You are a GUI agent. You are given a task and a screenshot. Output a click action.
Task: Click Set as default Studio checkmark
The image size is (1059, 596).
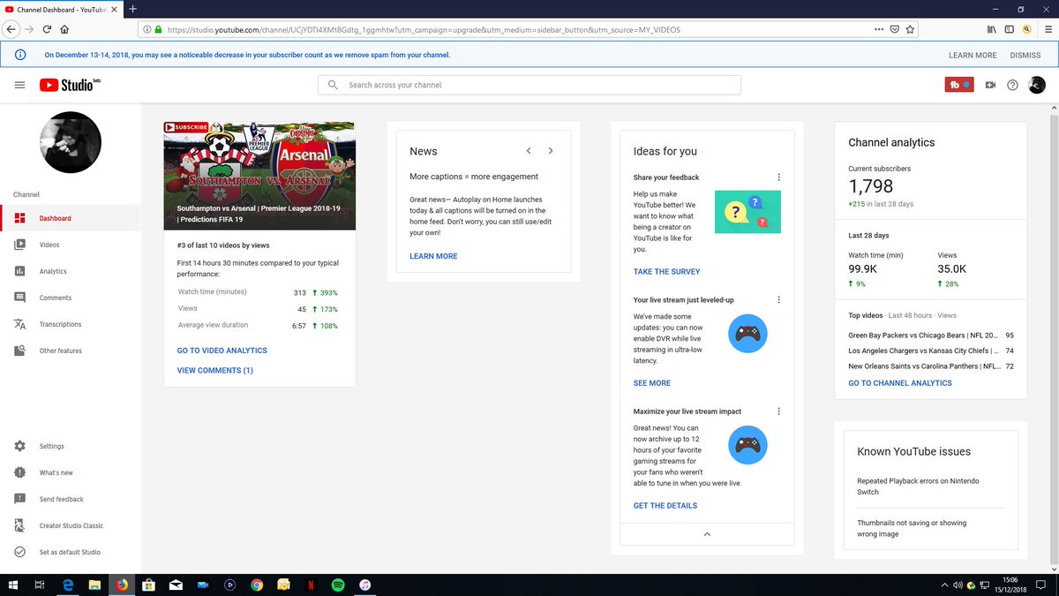click(x=19, y=552)
